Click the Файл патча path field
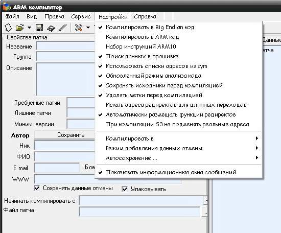Image resolution: width=281 pixels, height=233 pixels. [x=140, y=212]
